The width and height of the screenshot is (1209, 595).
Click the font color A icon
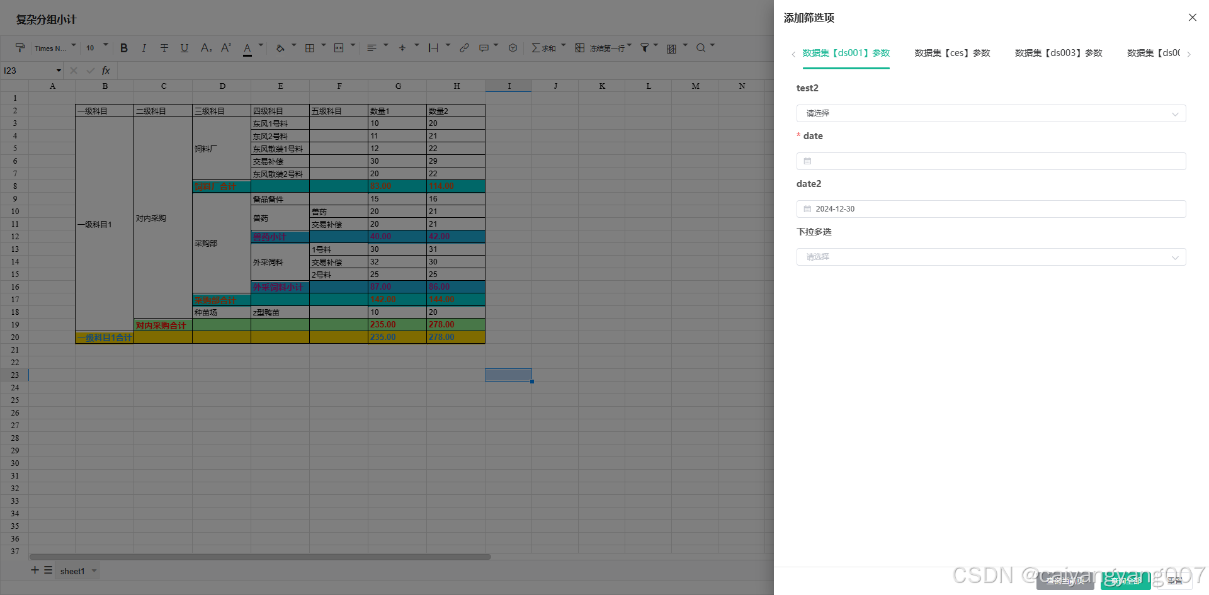coord(247,48)
